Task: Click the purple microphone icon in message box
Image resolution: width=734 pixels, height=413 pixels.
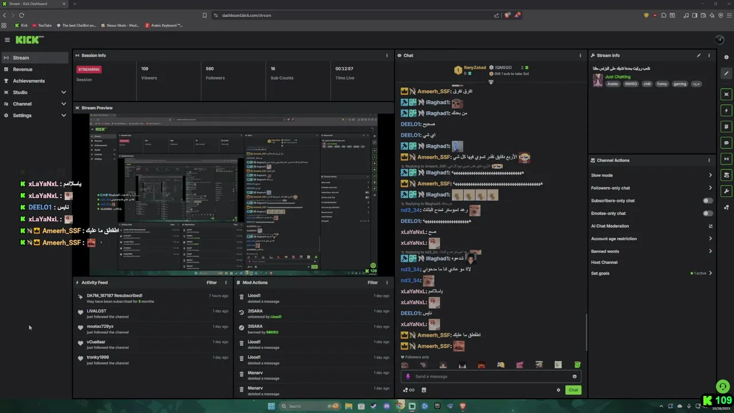Action: coord(408,377)
